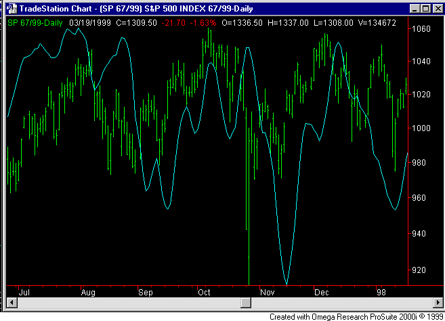Click the open value O=1336.50

(x=242, y=23)
